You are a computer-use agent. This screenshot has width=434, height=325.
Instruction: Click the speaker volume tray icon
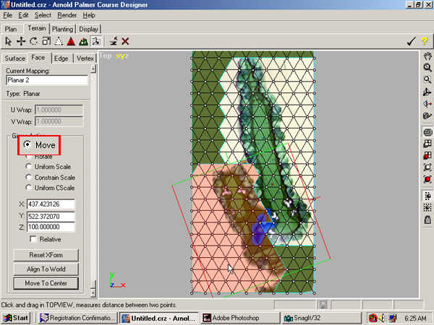383,318
